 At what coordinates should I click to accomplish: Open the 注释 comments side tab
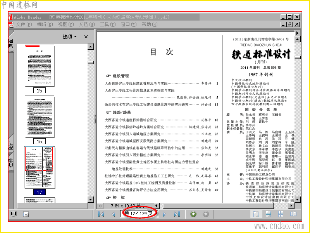pyautogui.click(x=11, y=162)
